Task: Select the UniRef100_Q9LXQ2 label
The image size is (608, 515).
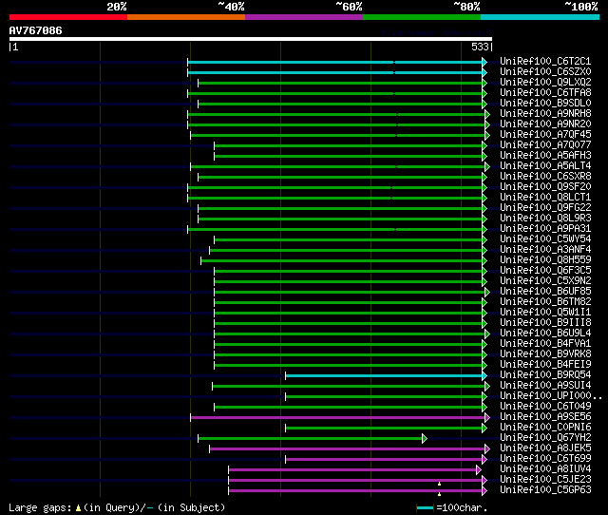Action: point(545,83)
